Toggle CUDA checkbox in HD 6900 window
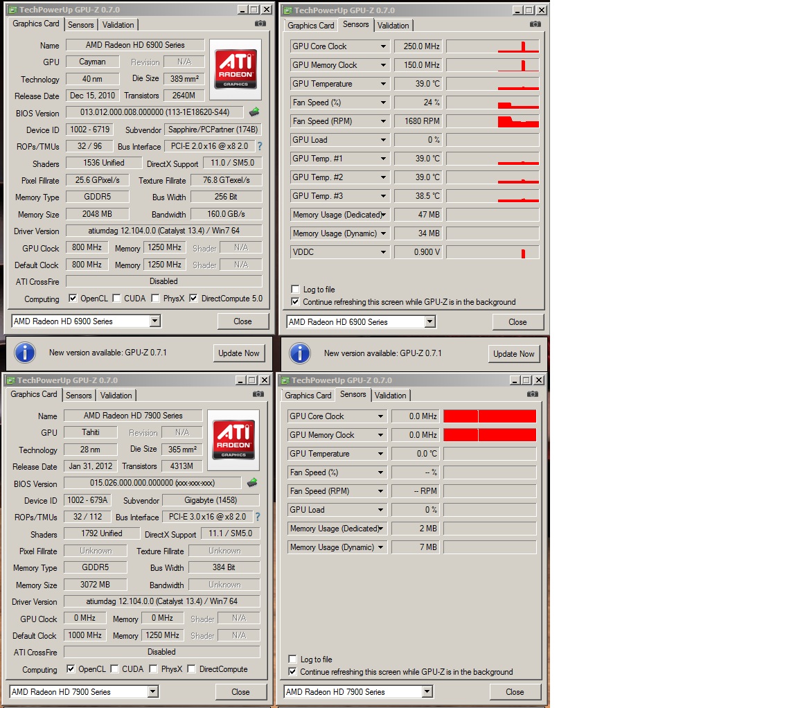This screenshot has width=798, height=708. pos(116,299)
